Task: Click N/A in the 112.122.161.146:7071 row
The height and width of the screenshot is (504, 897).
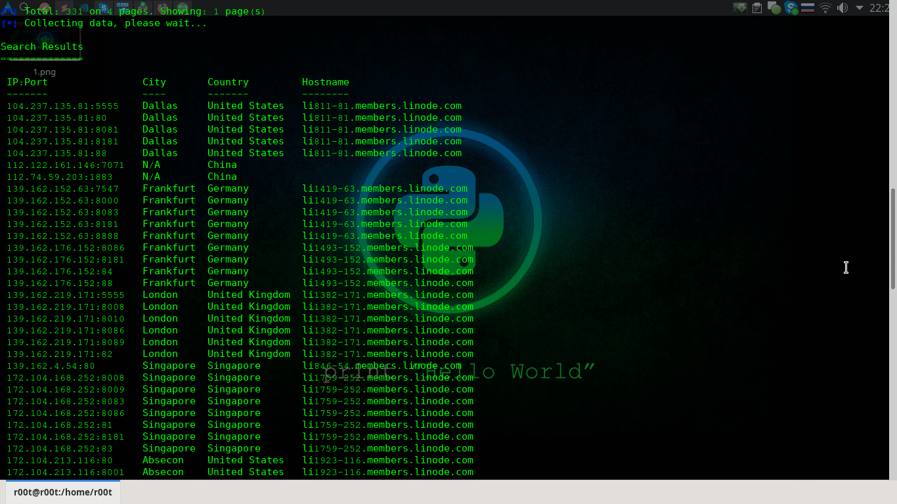Action: tap(151, 165)
